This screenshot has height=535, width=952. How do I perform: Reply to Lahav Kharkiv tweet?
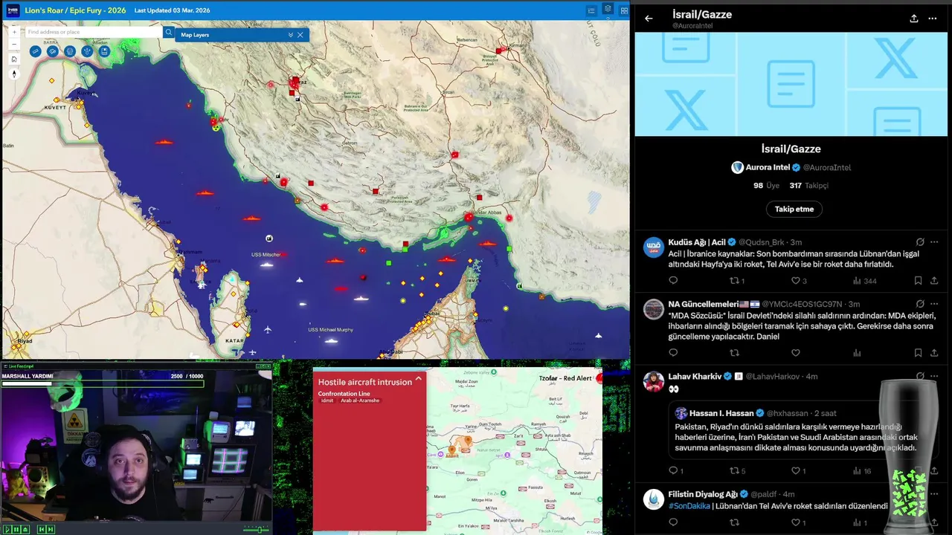tap(673, 470)
